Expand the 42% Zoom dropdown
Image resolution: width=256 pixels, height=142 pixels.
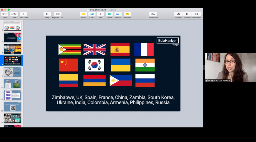click(x=14, y=14)
